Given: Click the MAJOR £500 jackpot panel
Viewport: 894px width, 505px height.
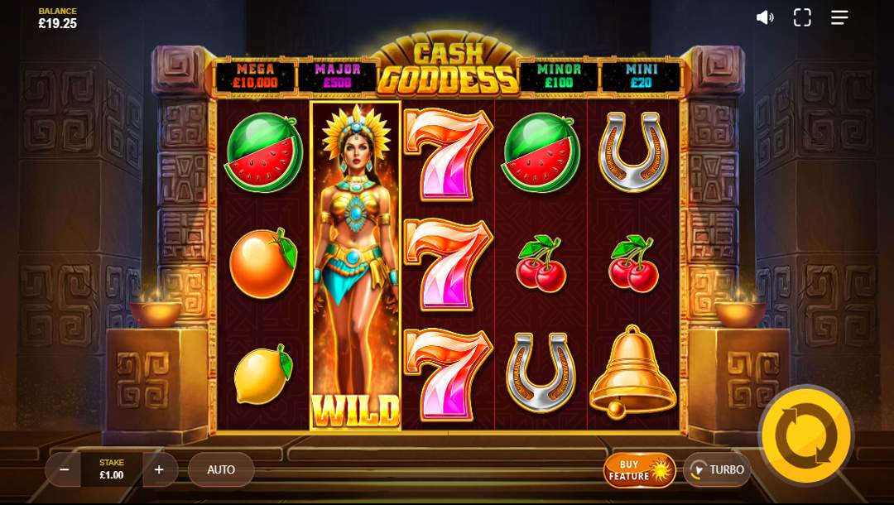Looking at the screenshot, I should [338, 76].
